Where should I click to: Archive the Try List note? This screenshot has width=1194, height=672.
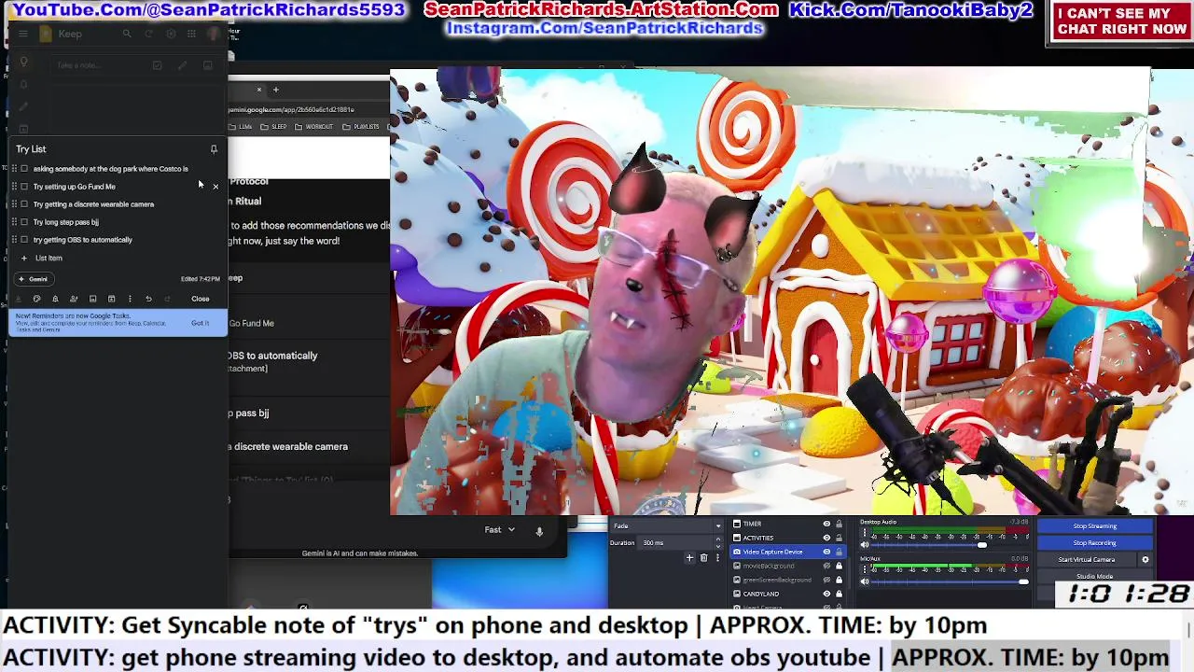(x=111, y=299)
